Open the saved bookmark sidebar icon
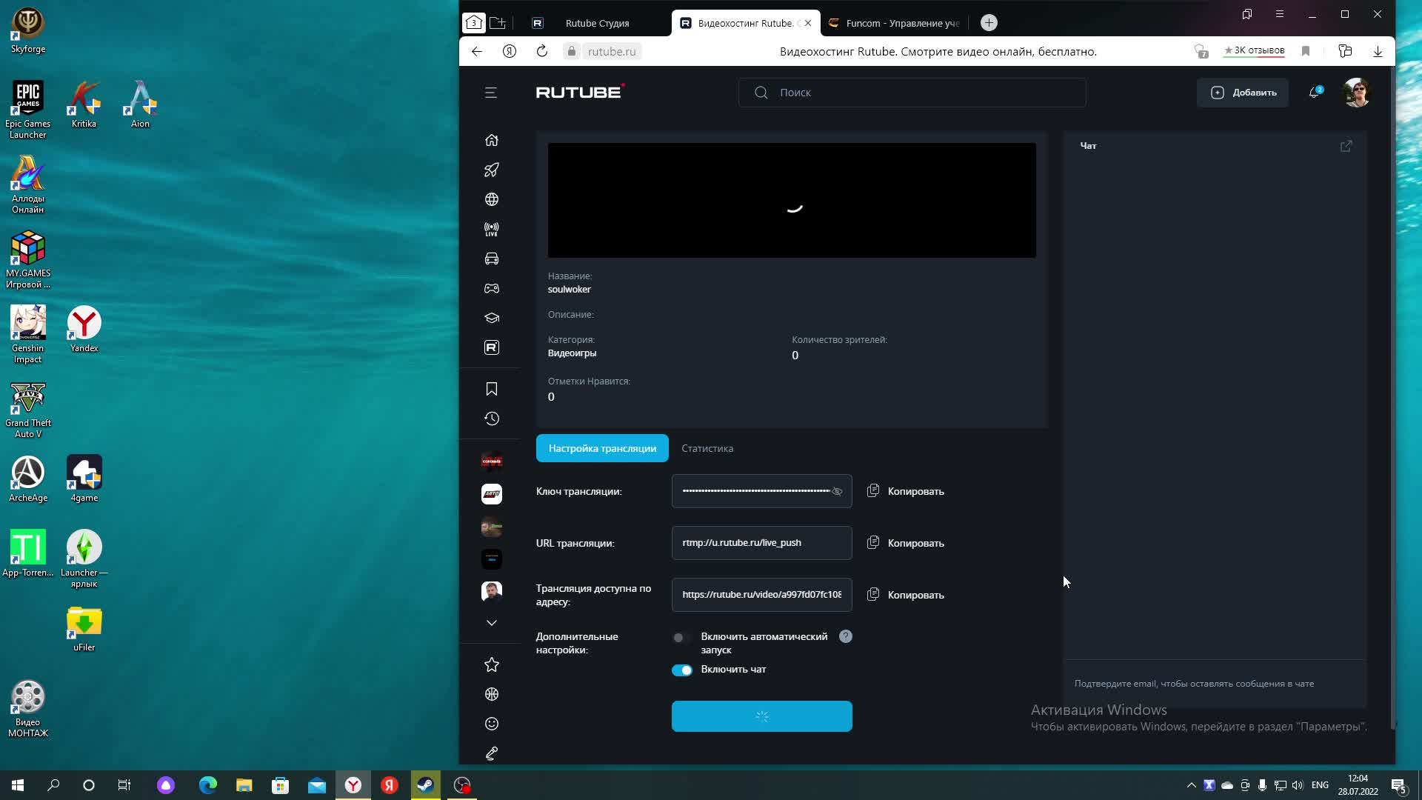The height and width of the screenshot is (800, 1422). coord(491,389)
